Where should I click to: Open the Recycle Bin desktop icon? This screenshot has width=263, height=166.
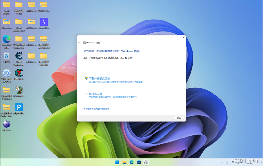tap(6, 58)
